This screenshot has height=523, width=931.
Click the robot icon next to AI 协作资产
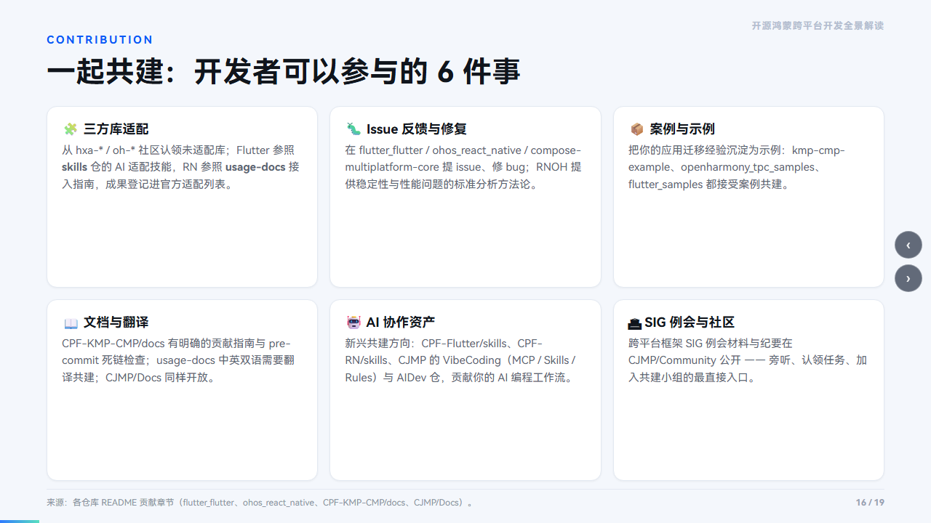(353, 323)
